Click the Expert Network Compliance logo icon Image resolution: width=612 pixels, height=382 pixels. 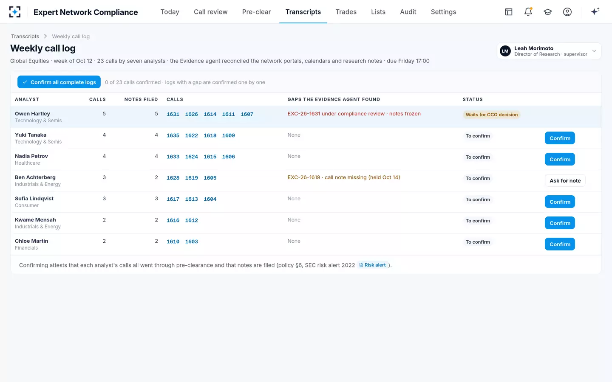[15, 12]
